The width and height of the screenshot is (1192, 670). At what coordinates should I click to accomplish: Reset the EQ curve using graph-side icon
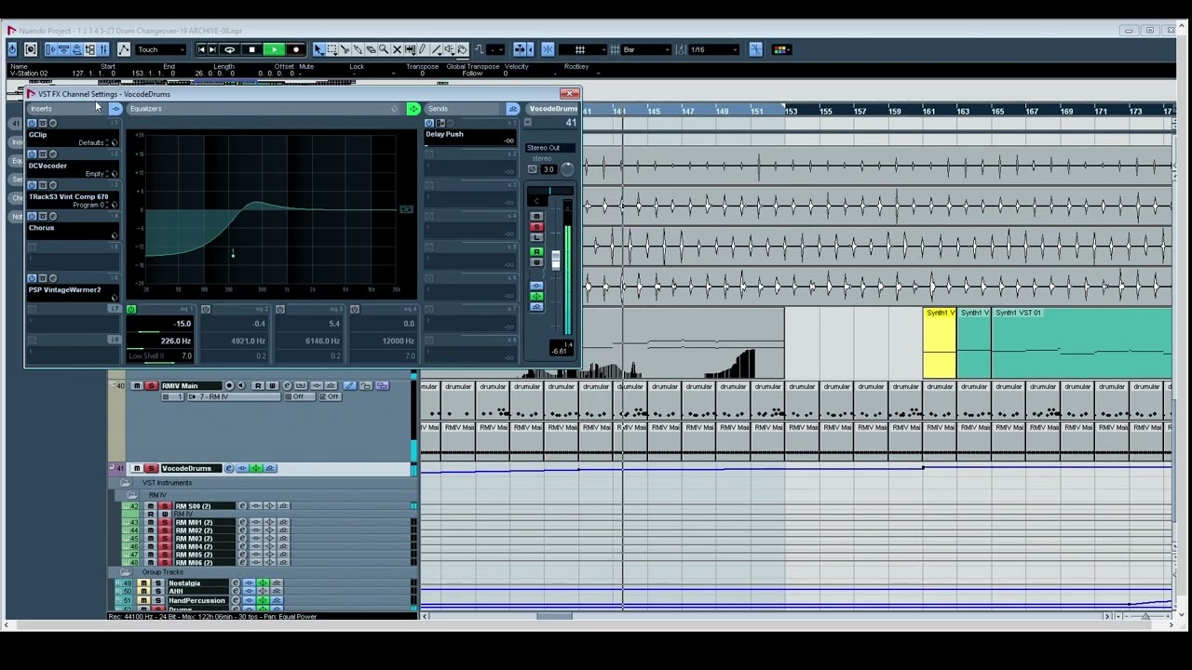coord(406,209)
